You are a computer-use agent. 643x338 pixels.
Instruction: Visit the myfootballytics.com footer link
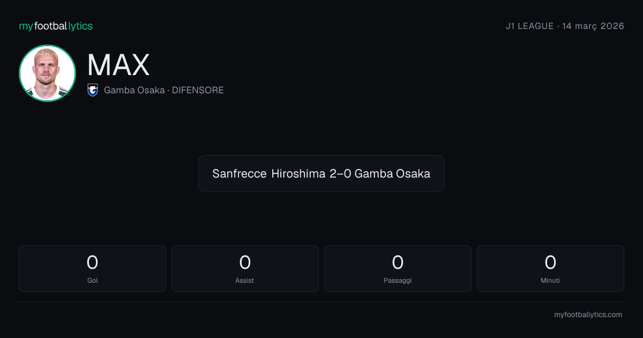588,315
